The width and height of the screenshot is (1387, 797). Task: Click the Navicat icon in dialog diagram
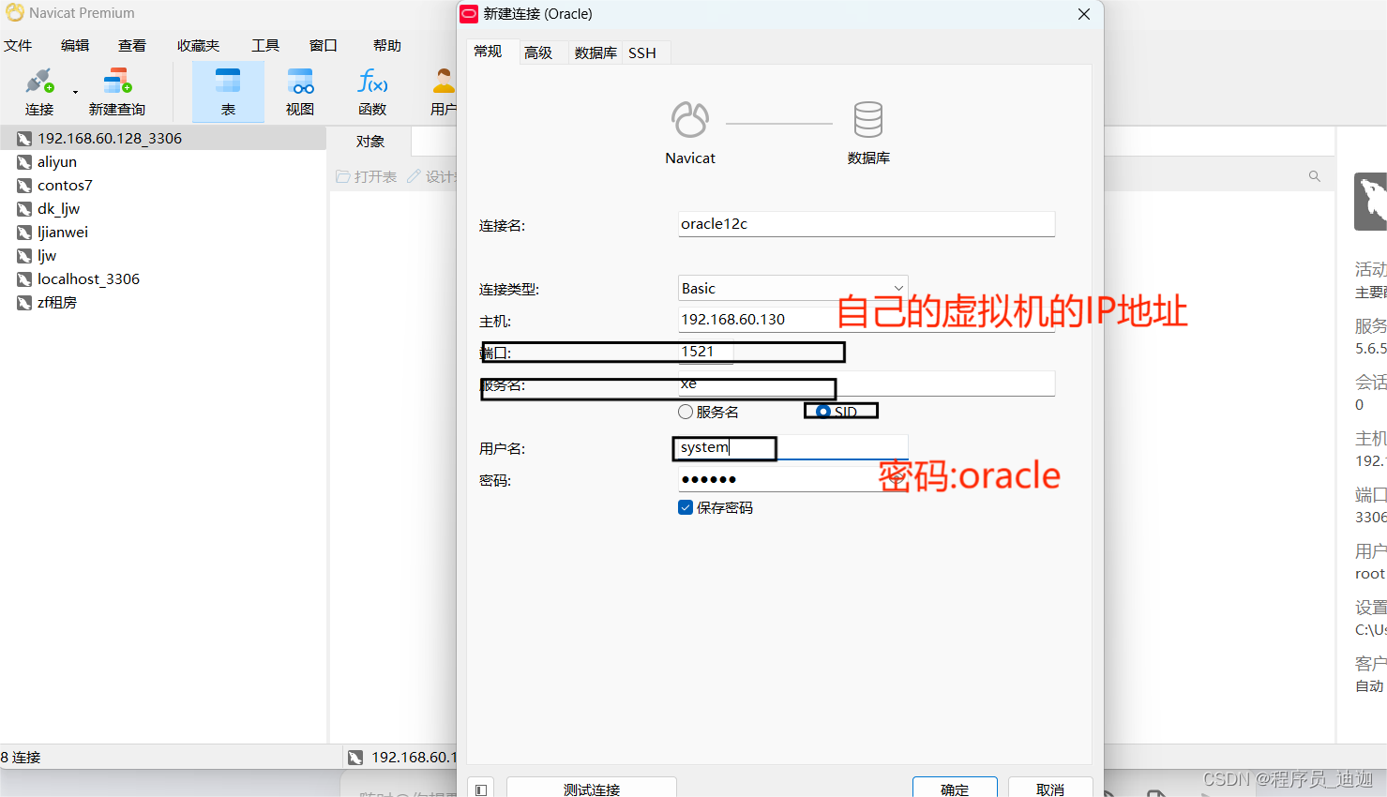(x=690, y=120)
